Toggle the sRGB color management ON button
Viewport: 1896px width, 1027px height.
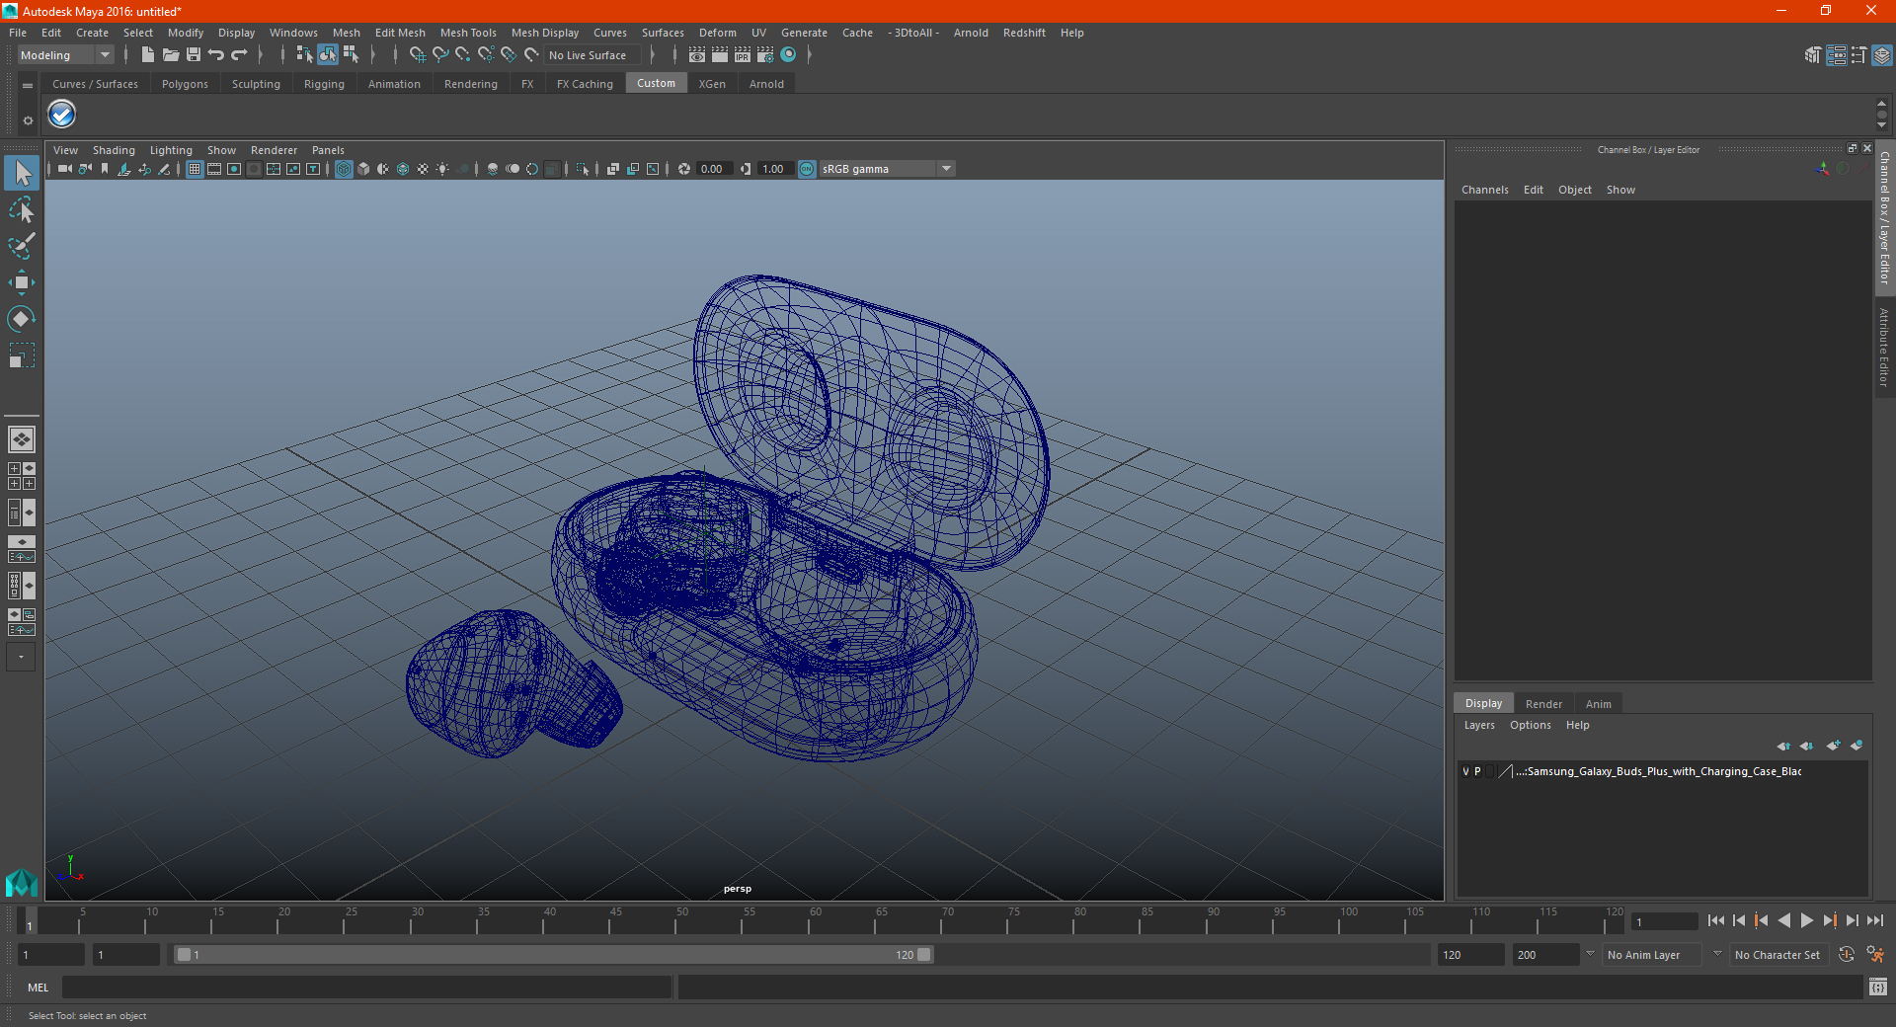tap(807, 169)
